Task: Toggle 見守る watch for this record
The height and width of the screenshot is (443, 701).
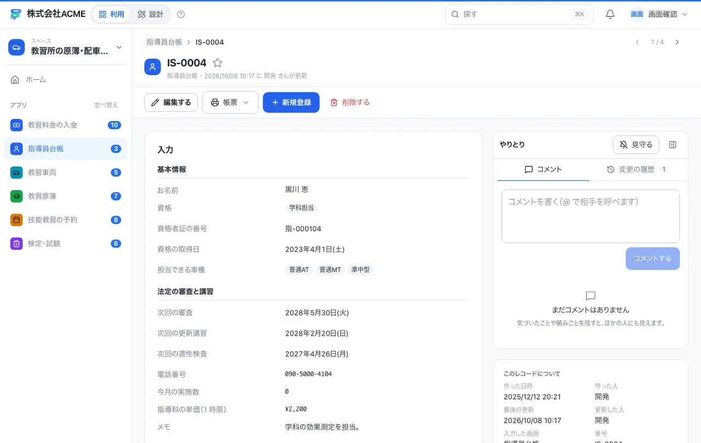Action: pyautogui.click(x=636, y=145)
